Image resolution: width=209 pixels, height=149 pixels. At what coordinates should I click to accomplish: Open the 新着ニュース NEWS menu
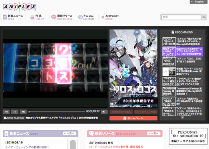[13, 17]
